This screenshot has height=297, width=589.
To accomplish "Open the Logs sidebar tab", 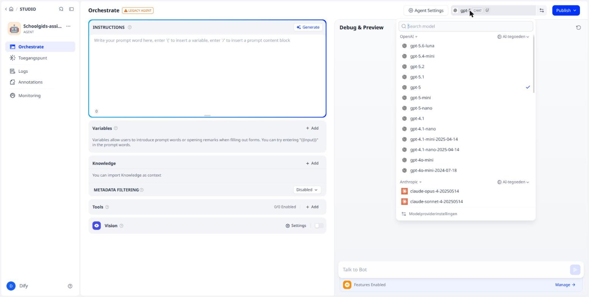I will point(40,71).
